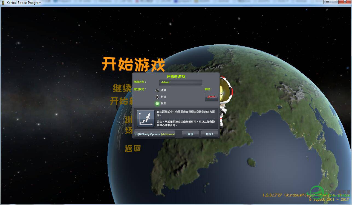Click the 游戏模式： label
The image size is (352, 205).
coord(140,89)
